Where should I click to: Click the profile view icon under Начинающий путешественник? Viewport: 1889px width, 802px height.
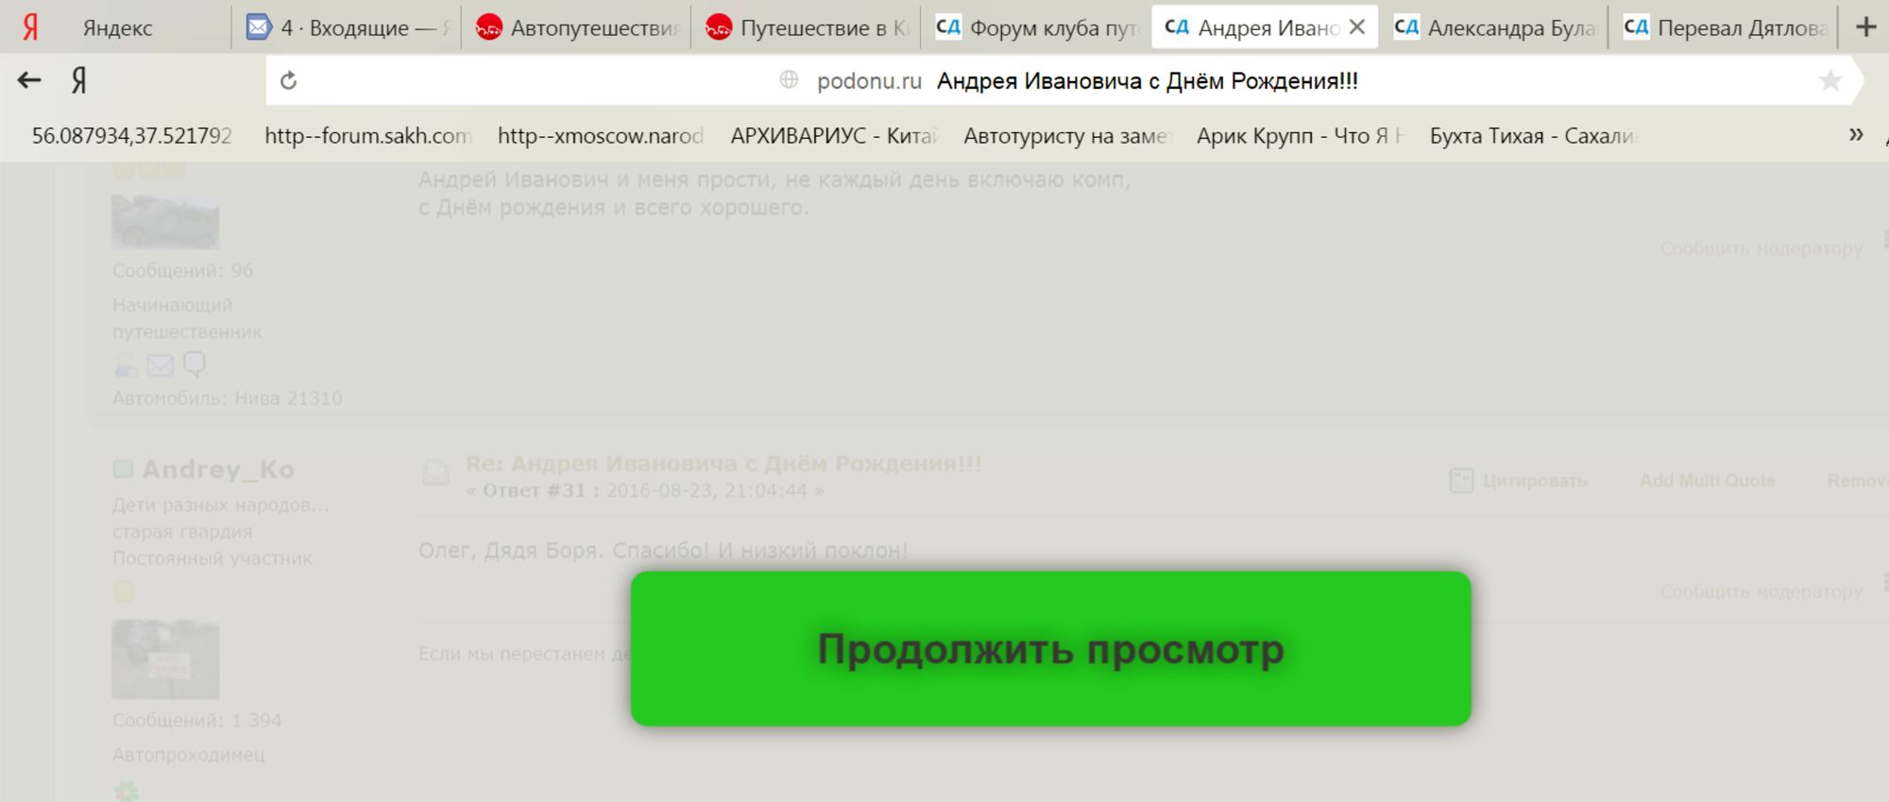(x=126, y=366)
